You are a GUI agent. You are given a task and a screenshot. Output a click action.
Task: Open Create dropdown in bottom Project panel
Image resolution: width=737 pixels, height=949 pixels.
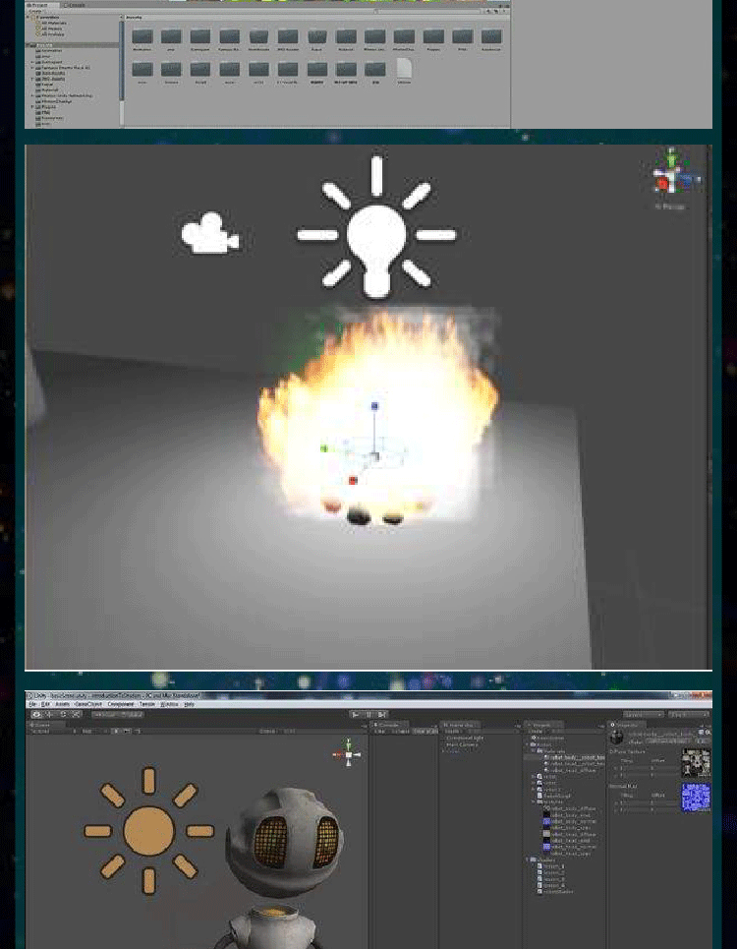(x=536, y=731)
